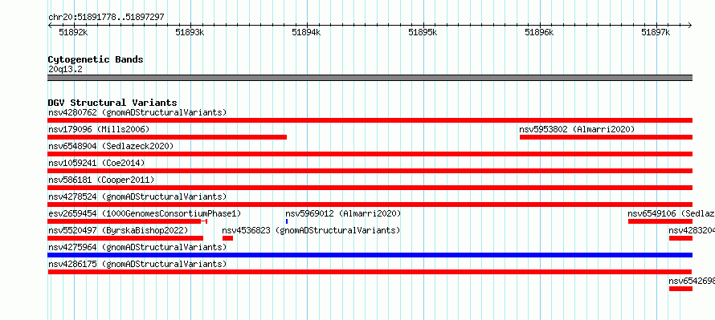Screen dimensions: 715x320
Task: Open variant label nsv5520497 (ByrskaBishop2022)
Action: (x=118, y=230)
